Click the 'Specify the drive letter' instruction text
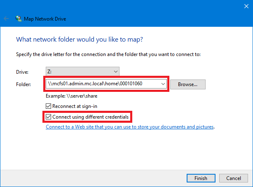Image resolution: width=253 pixels, height=187 pixels. coord(108,54)
